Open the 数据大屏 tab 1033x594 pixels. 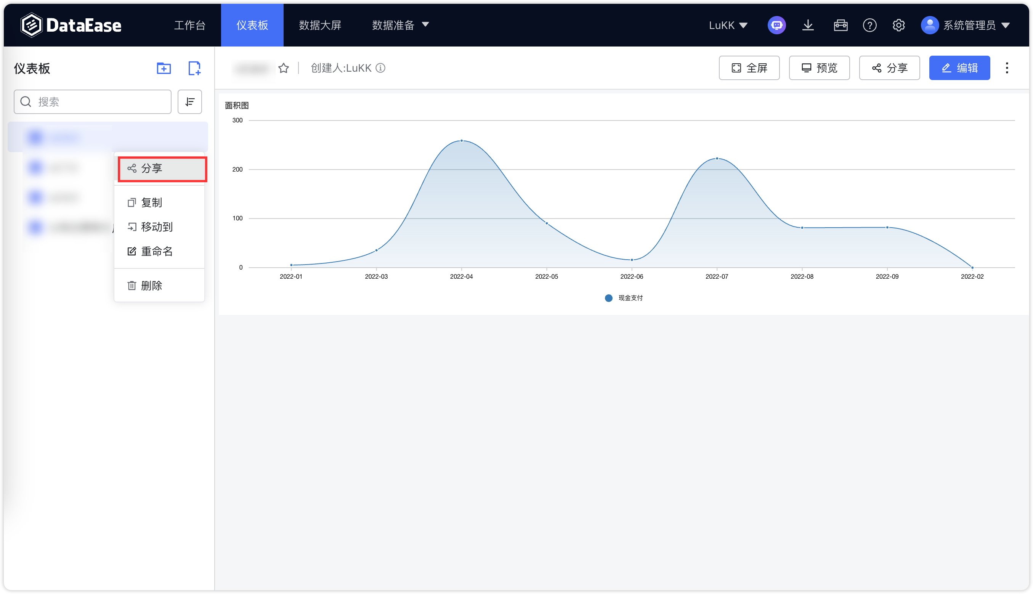tap(320, 25)
